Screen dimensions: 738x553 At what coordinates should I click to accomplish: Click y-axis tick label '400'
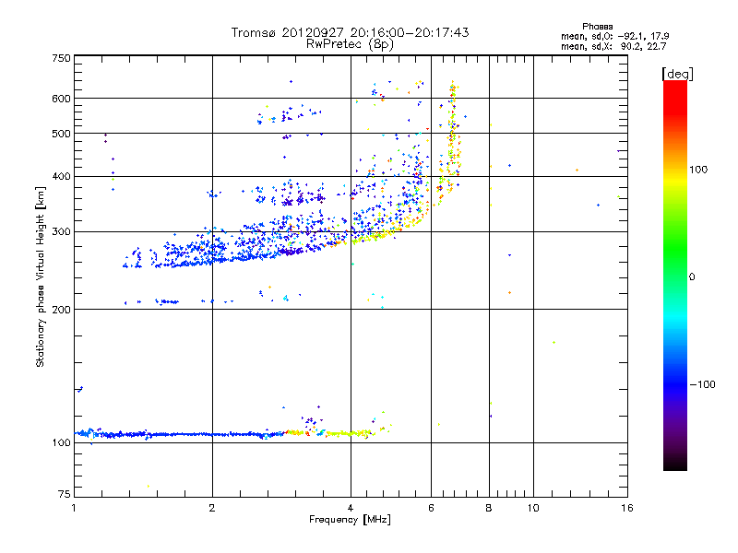pyautogui.click(x=61, y=176)
